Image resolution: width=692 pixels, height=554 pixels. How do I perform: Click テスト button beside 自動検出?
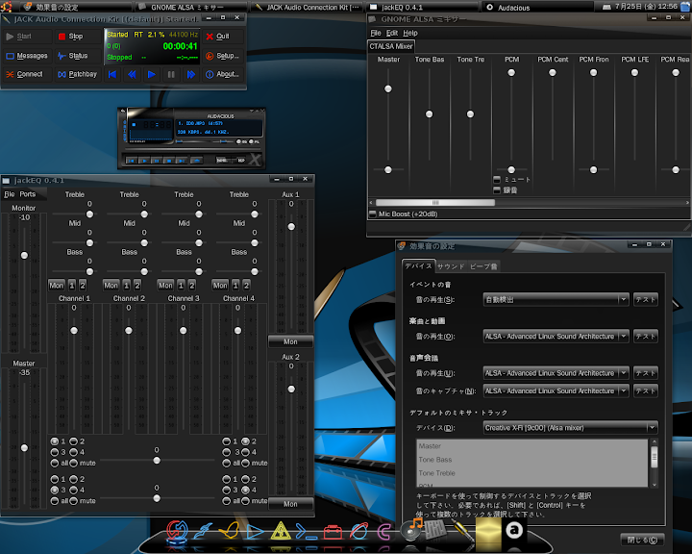point(645,299)
